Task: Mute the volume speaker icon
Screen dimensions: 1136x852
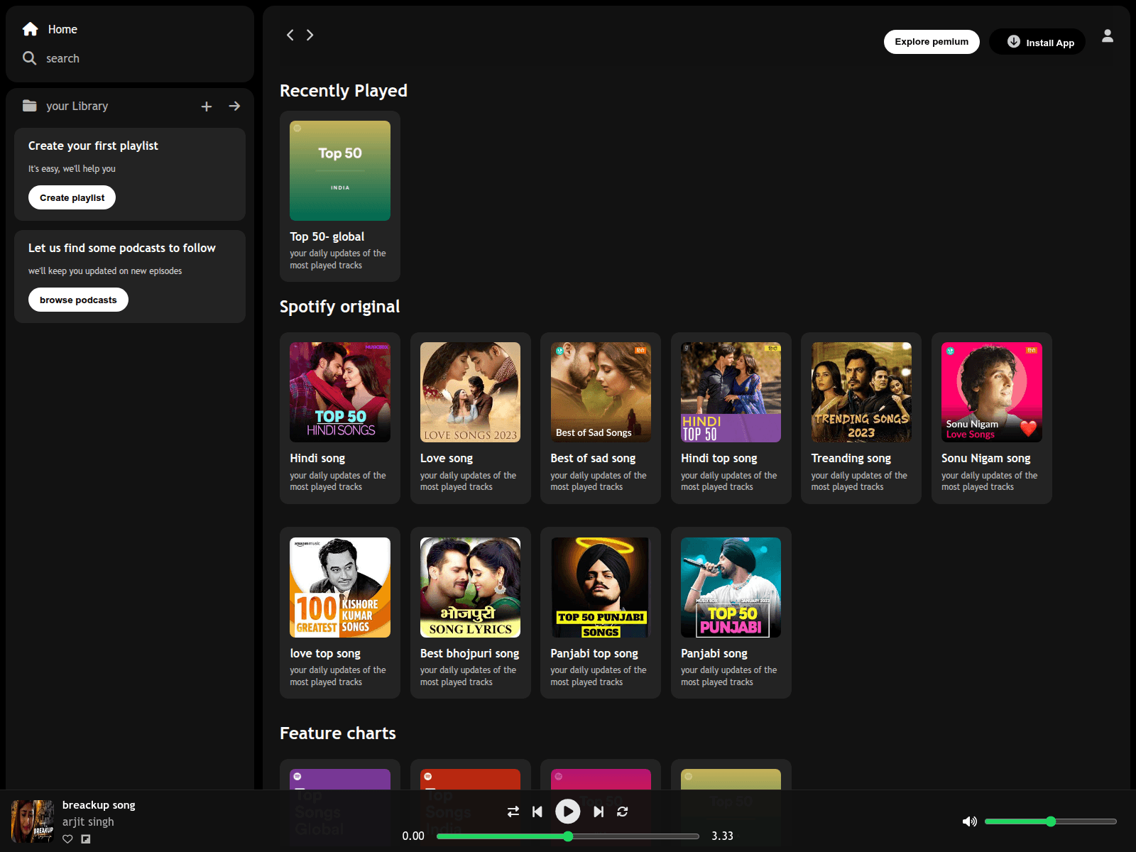Action: click(970, 821)
